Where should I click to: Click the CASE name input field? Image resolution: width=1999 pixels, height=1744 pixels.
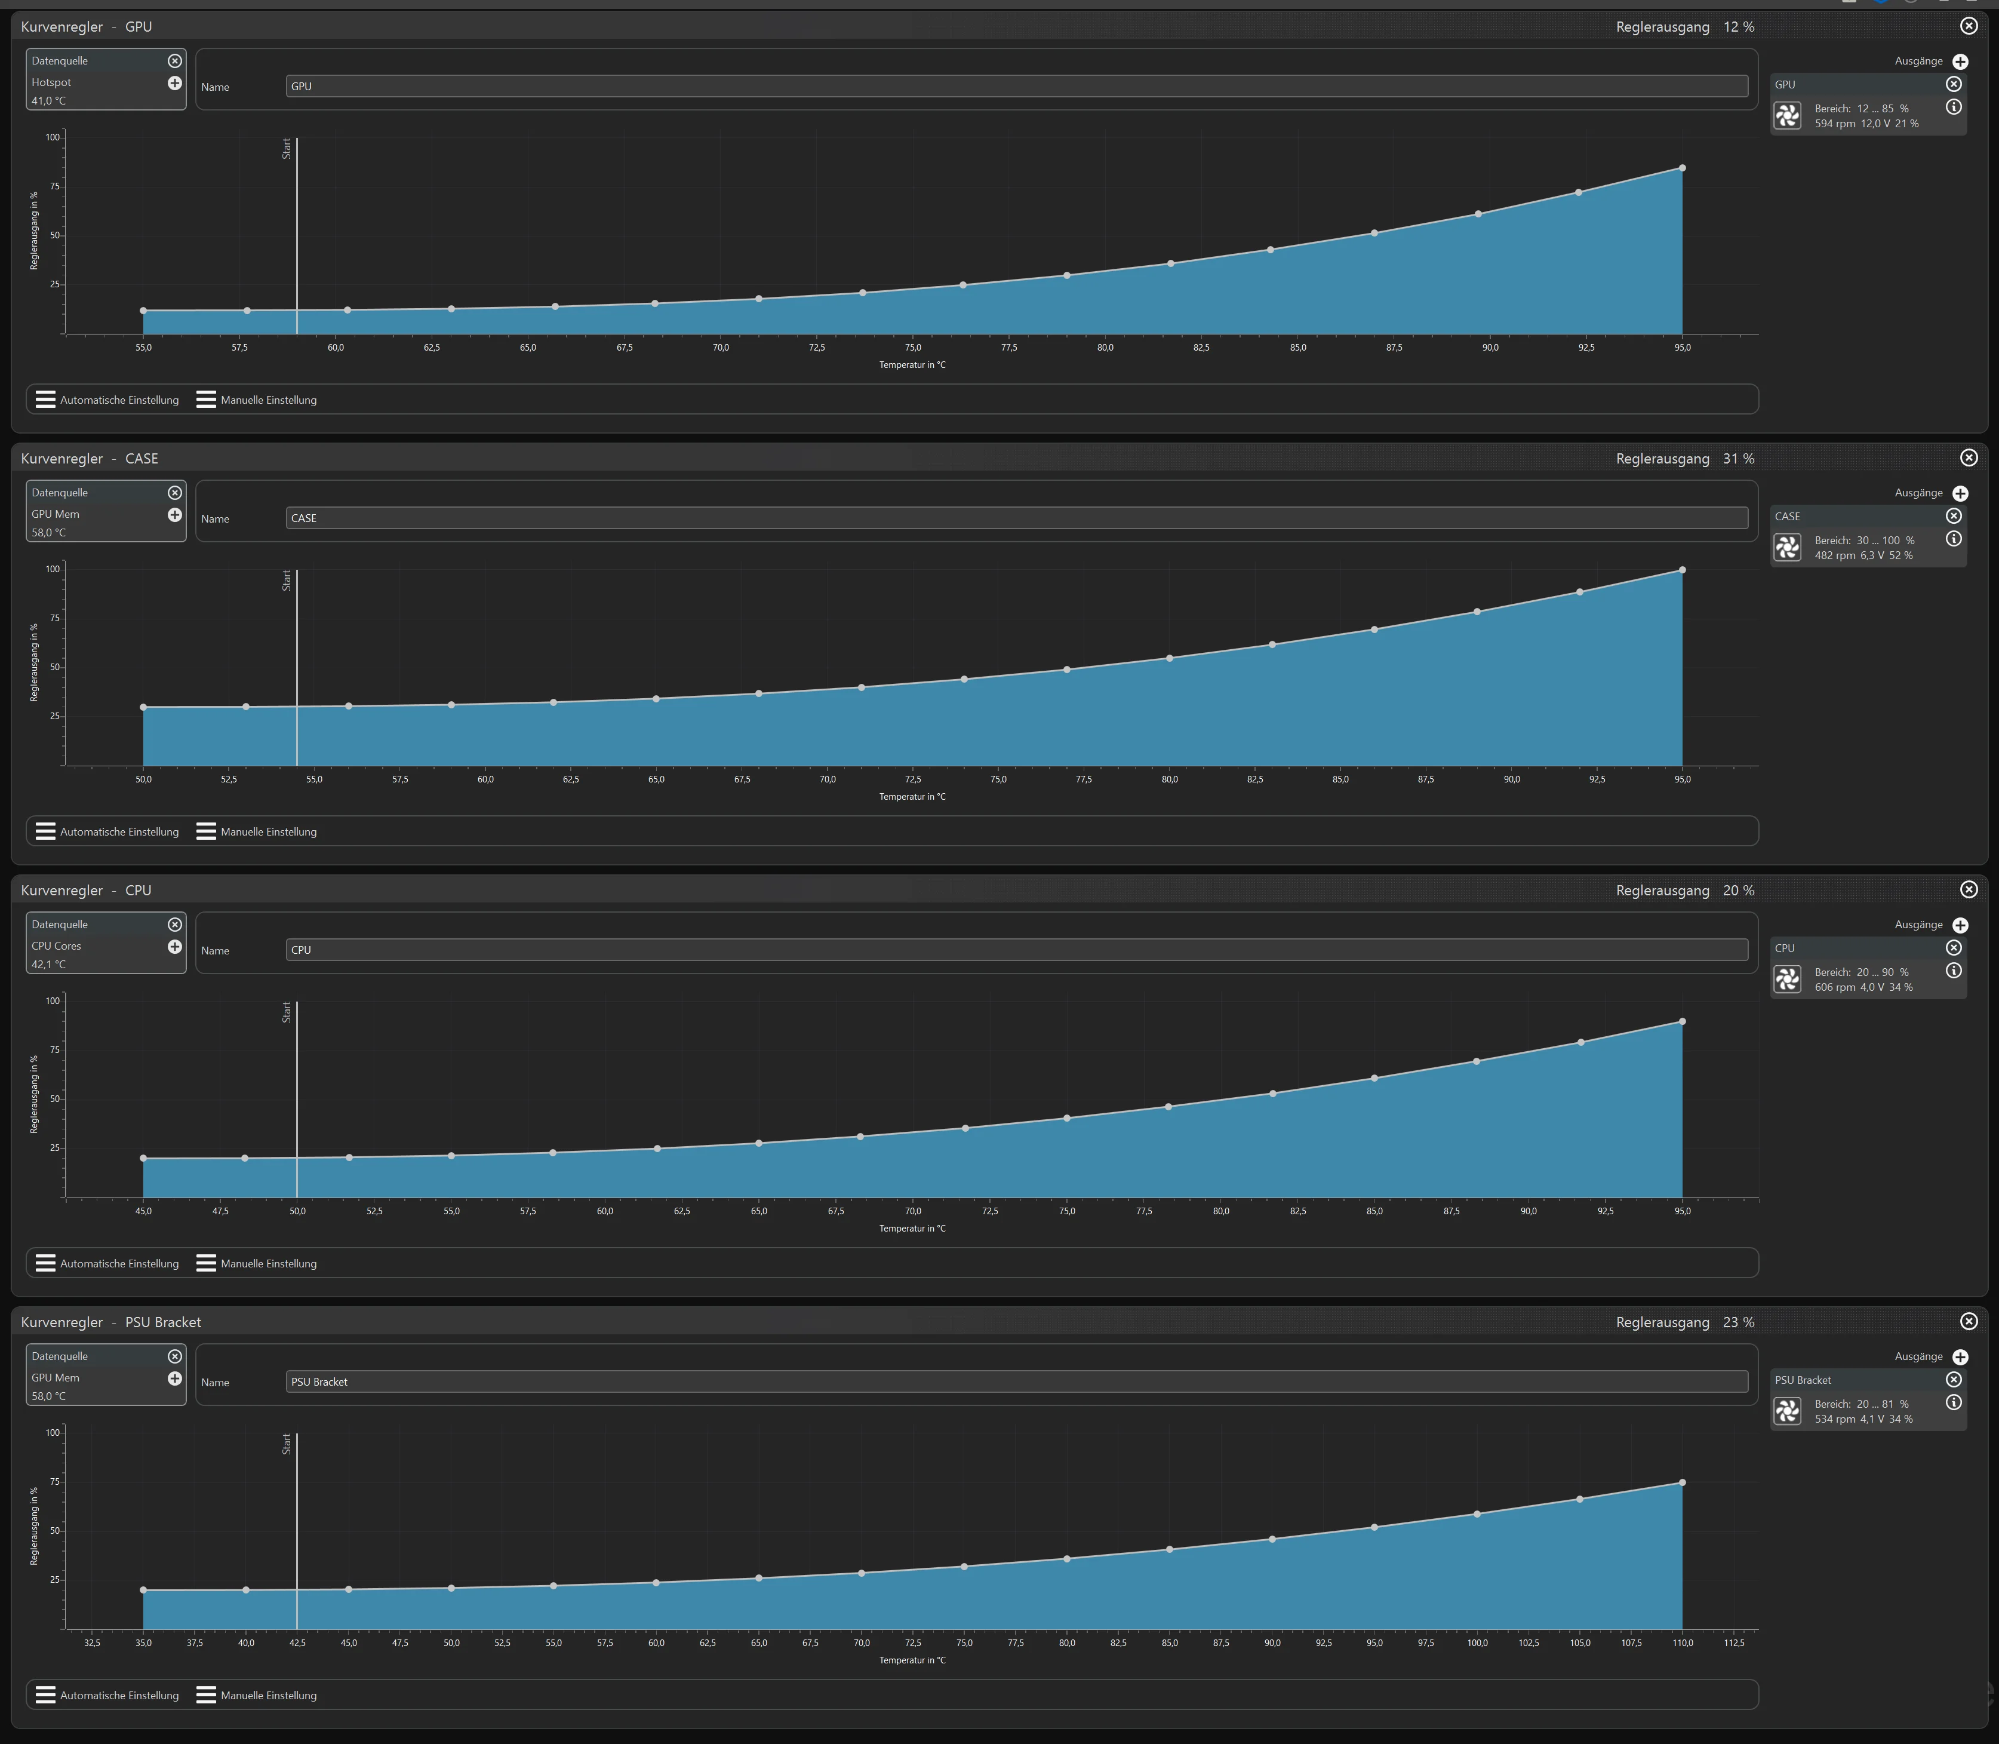[1017, 519]
